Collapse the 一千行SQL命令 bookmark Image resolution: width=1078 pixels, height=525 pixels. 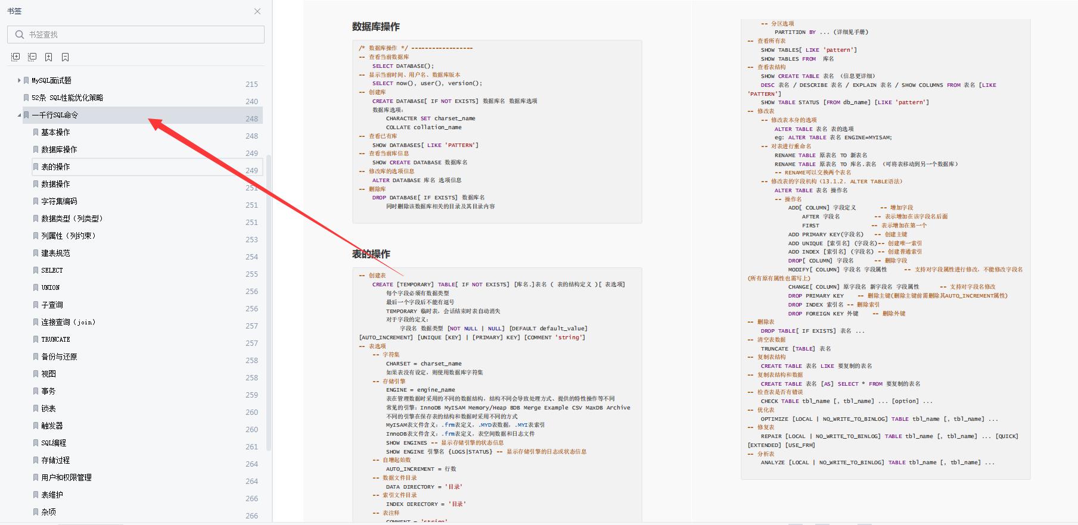[19, 115]
